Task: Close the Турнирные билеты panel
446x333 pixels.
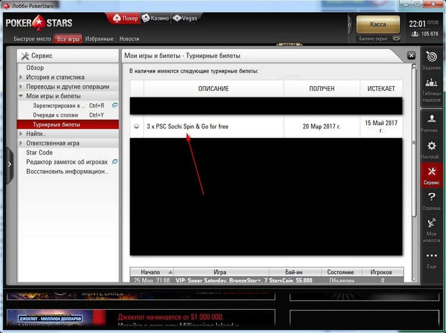Action: point(412,55)
